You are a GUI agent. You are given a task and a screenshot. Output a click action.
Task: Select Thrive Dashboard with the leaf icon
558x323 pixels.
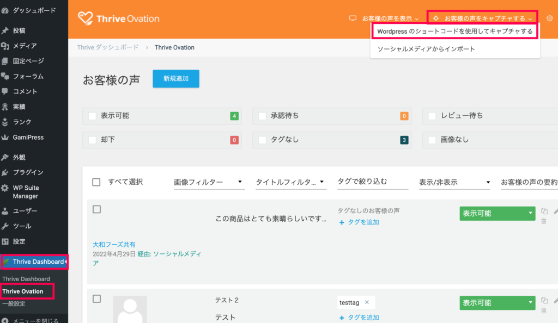(34, 262)
